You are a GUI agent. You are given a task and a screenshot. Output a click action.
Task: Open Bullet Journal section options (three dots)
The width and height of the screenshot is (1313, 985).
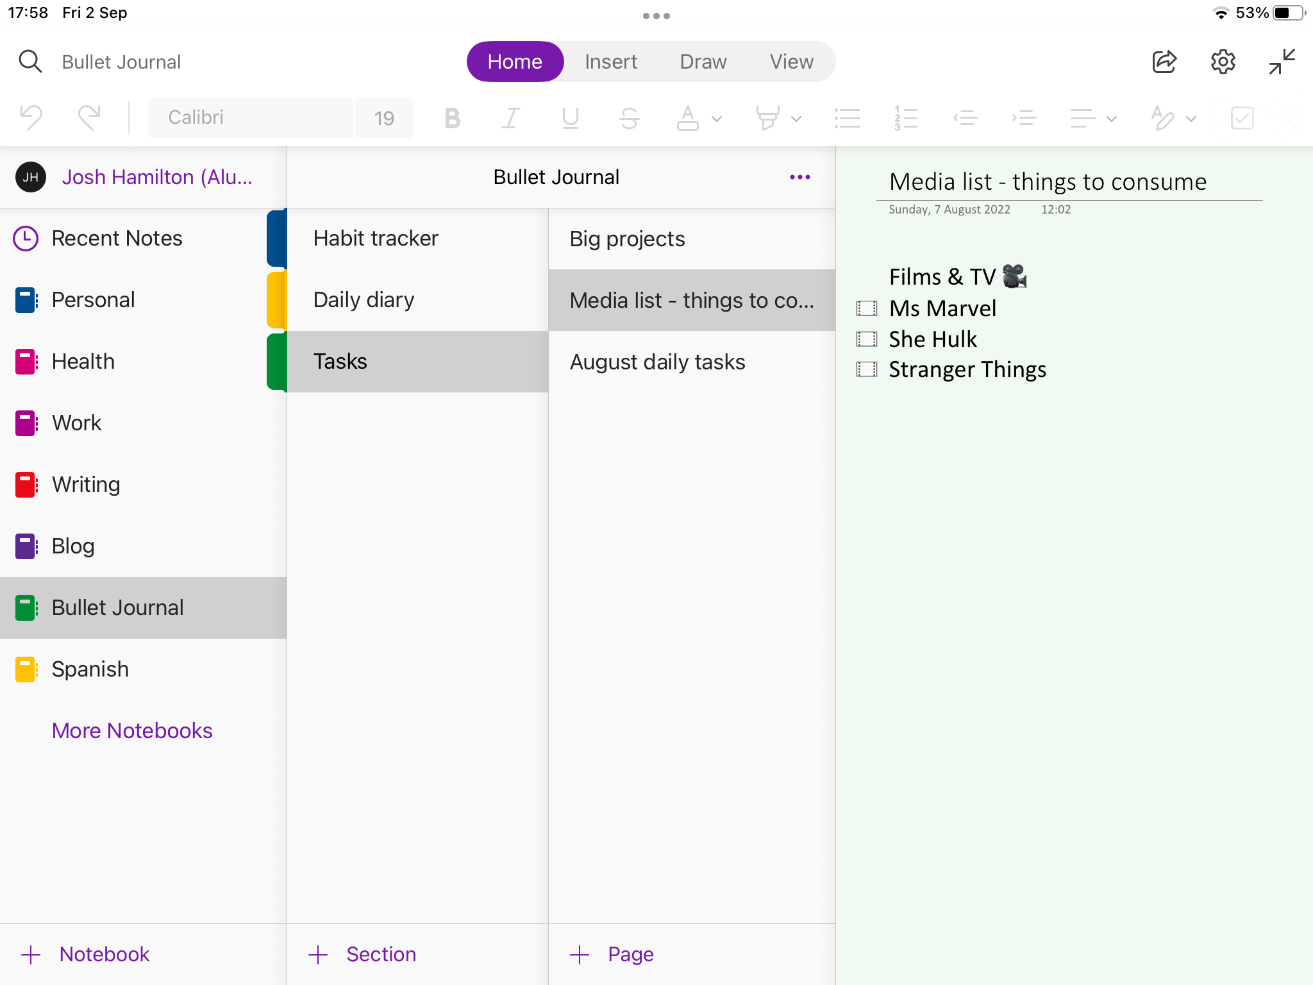(x=800, y=177)
